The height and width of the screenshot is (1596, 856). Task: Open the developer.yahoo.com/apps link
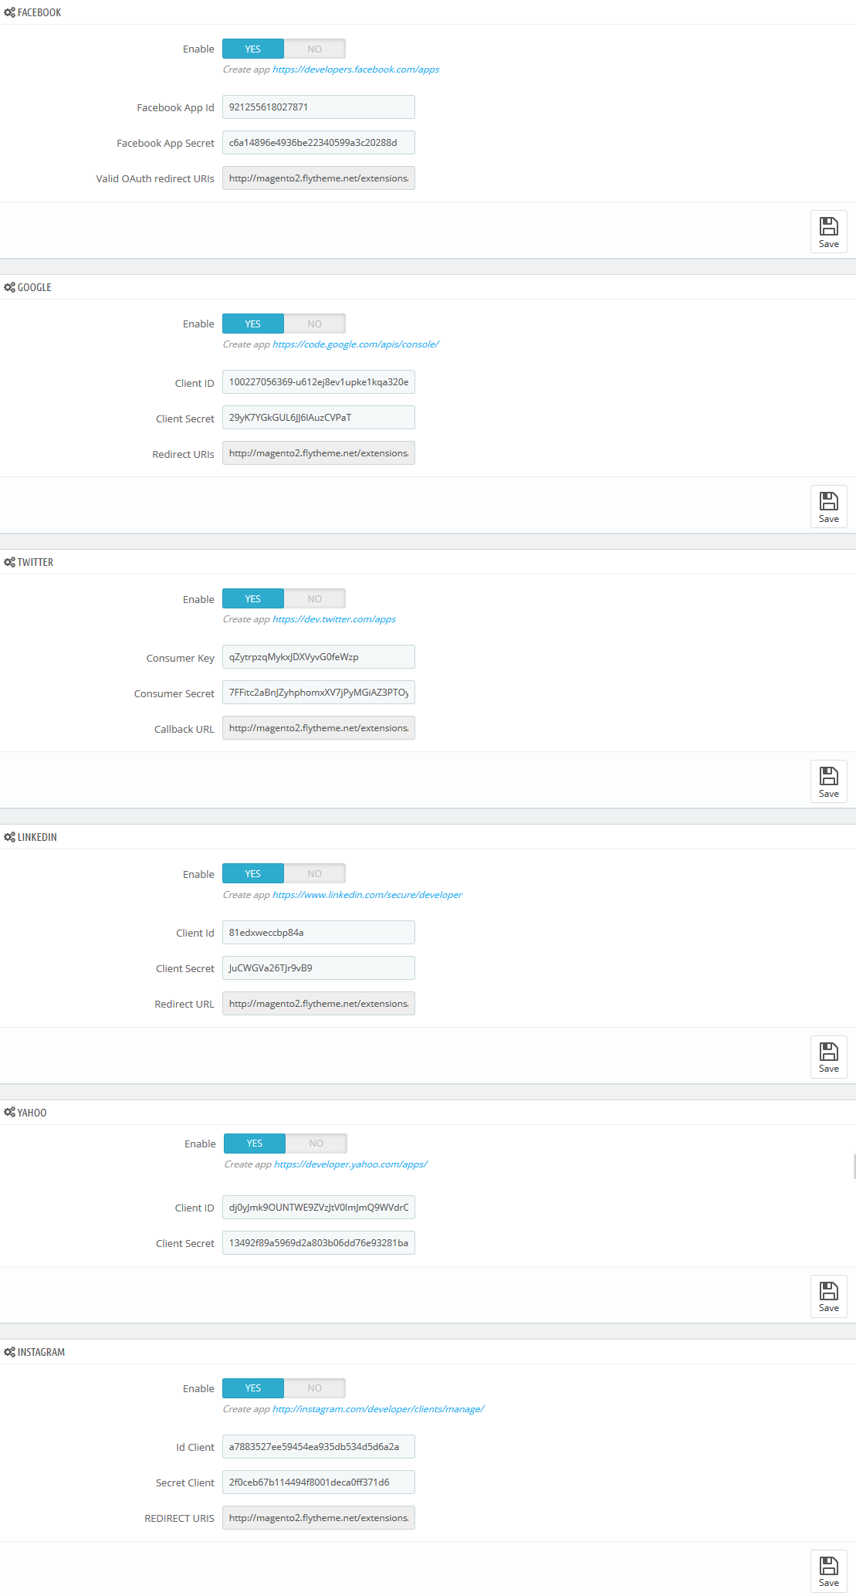pyautogui.click(x=350, y=1164)
